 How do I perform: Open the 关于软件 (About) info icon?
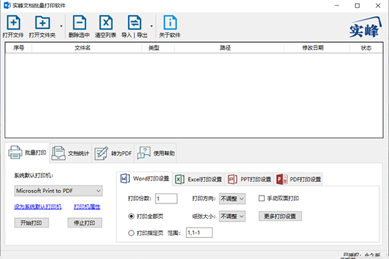click(170, 23)
